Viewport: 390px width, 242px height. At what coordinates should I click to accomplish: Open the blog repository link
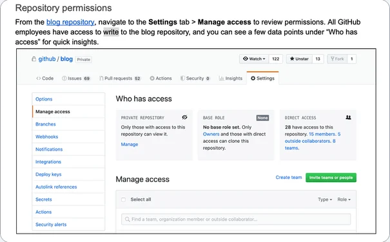(x=70, y=22)
